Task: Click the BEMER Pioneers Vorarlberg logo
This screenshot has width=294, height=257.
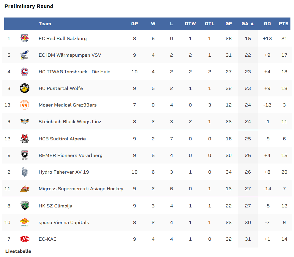Action: 25,155
